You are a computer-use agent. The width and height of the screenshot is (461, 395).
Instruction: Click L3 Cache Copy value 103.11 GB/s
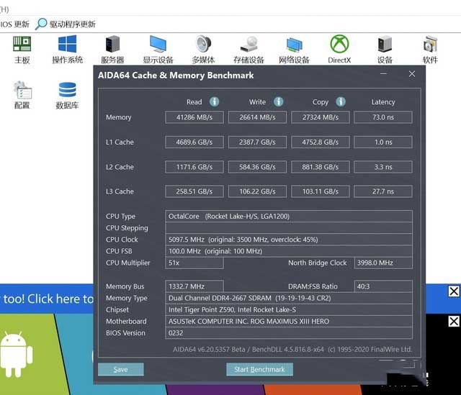[x=321, y=191]
